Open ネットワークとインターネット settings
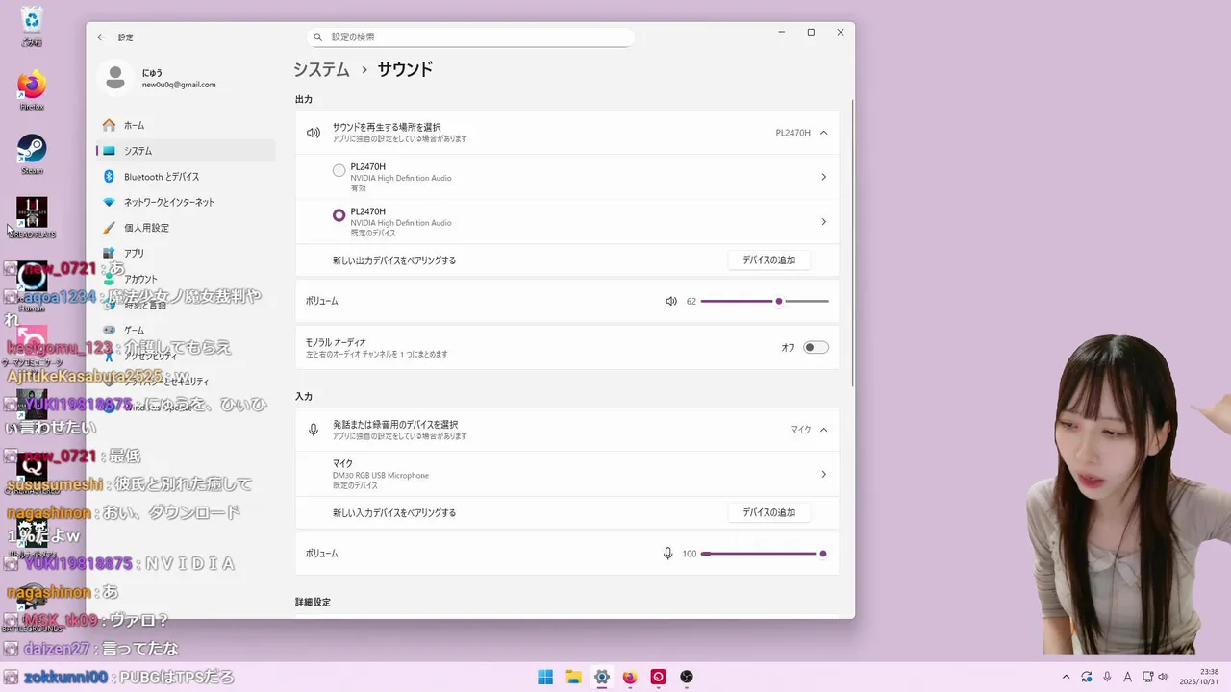The height and width of the screenshot is (692, 1231). pos(186,202)
